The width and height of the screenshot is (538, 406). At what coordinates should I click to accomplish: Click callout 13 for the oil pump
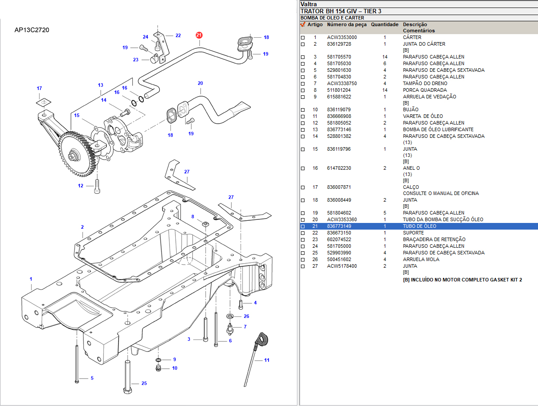(x=100, y=85)
